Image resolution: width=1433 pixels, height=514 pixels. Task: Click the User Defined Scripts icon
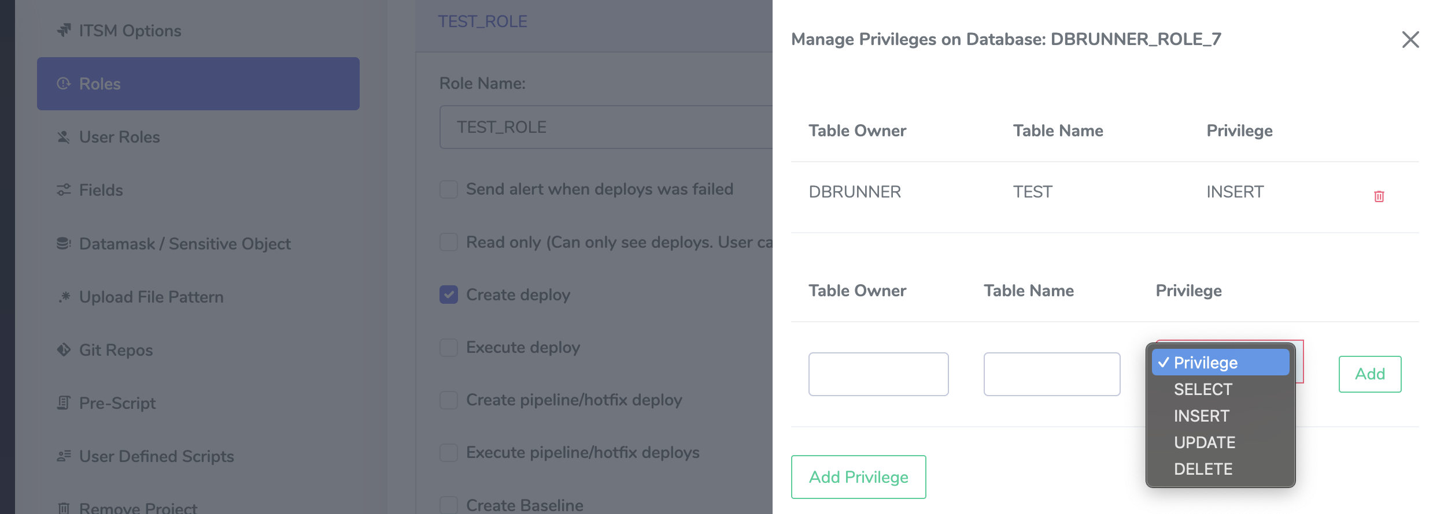(64, 456)
